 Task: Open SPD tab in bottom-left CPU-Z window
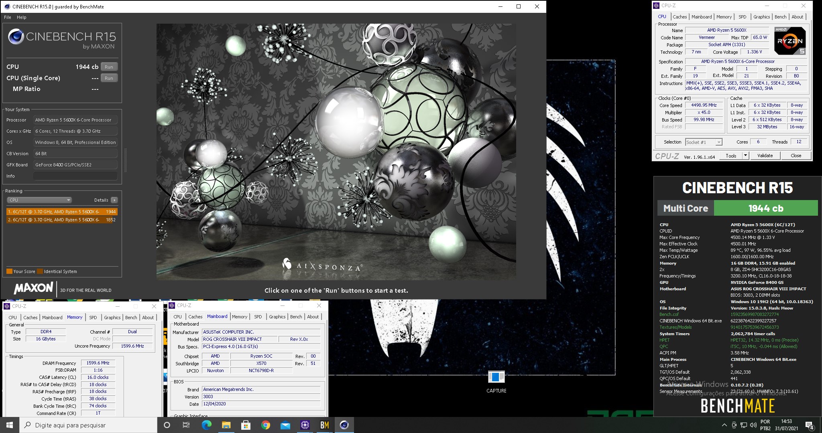[x=93, y=317]
